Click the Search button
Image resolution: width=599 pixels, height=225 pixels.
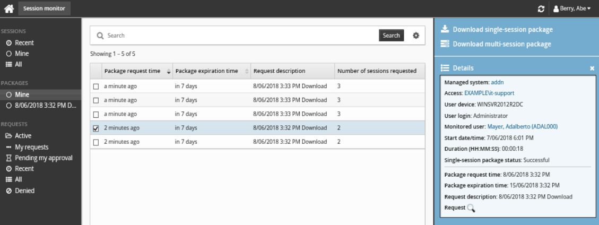391,36
